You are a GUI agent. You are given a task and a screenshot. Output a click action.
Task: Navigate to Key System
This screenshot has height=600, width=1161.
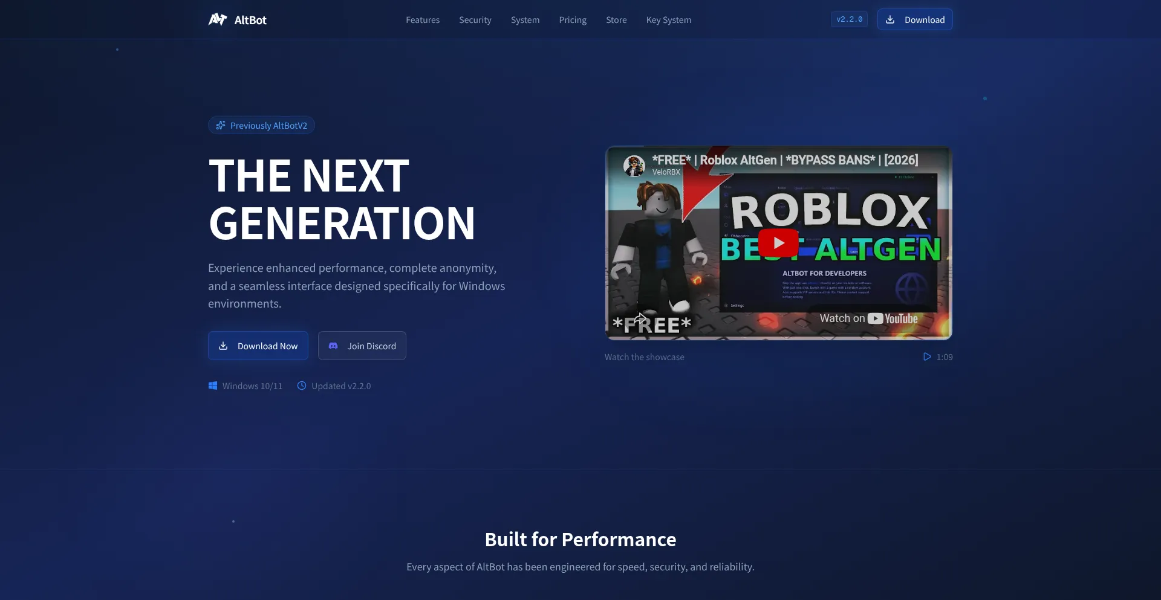coord(669,20)
